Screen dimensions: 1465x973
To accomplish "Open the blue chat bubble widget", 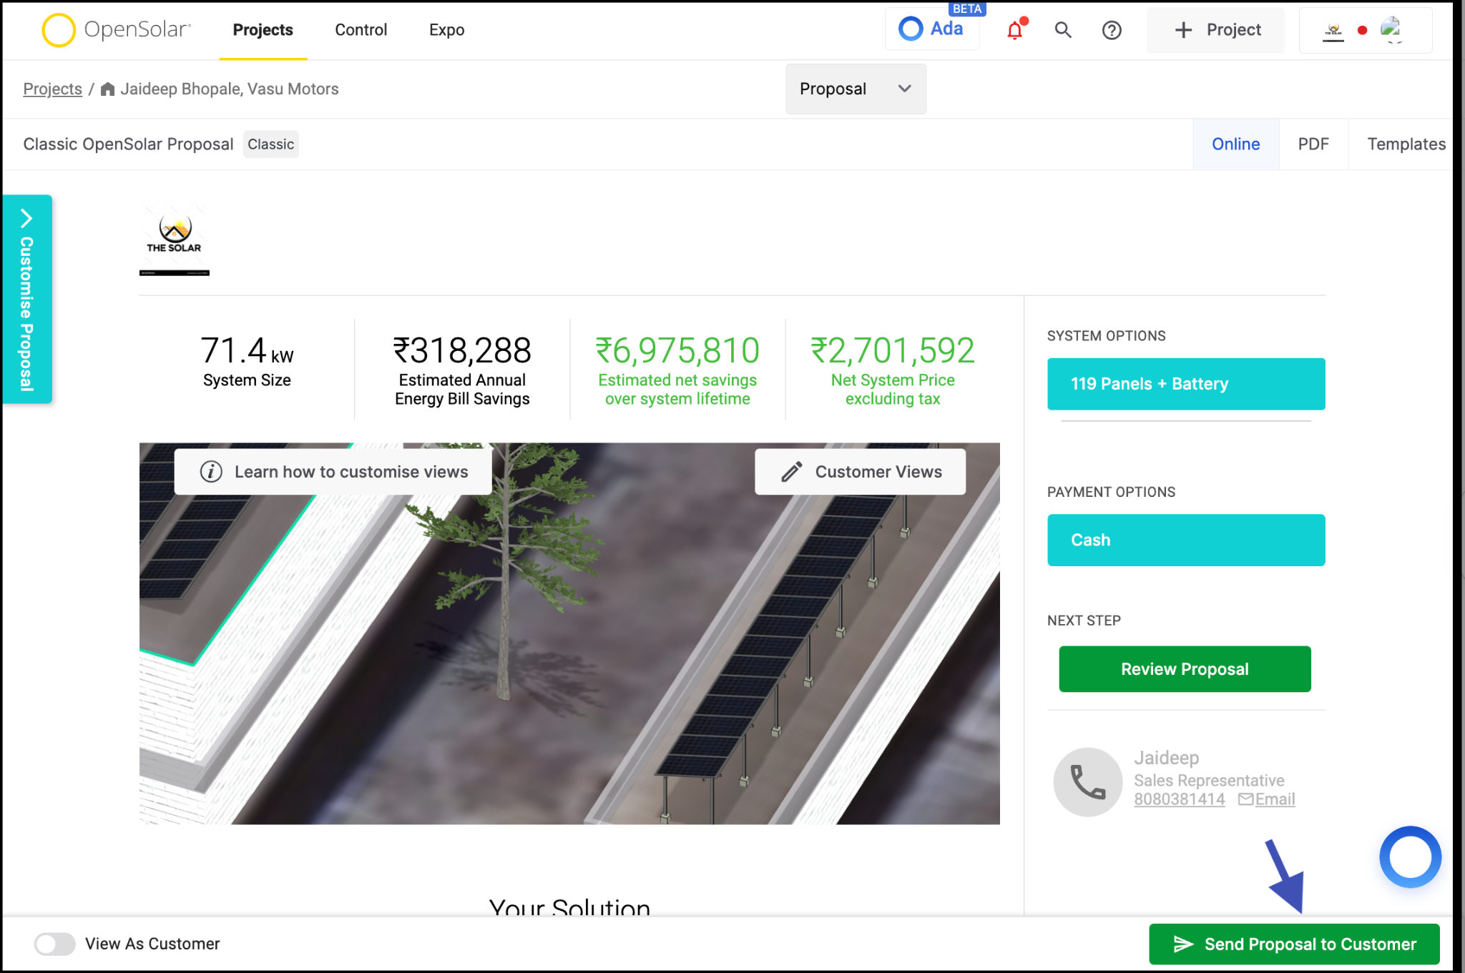I will coord(1410,856).
